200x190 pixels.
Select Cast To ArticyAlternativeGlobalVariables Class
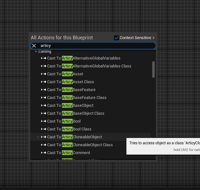[89, 66]
